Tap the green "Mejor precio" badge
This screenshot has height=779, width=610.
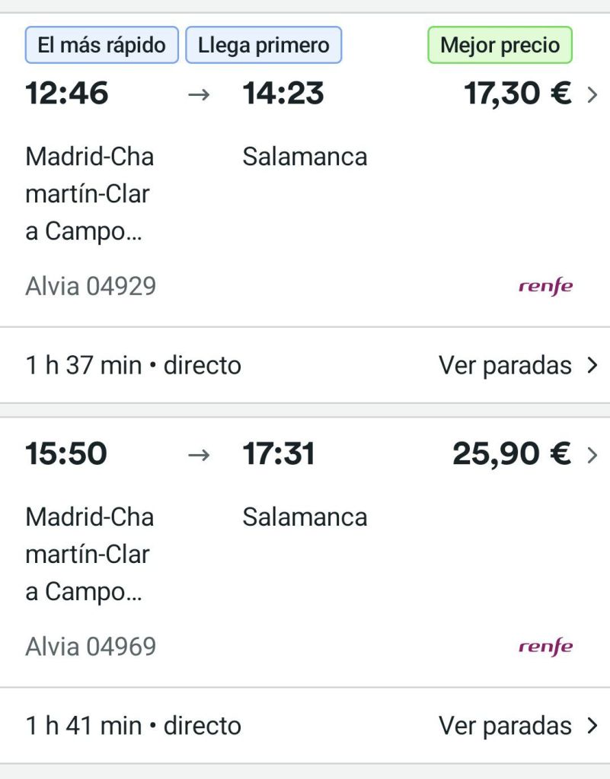[x=500, y=45]
